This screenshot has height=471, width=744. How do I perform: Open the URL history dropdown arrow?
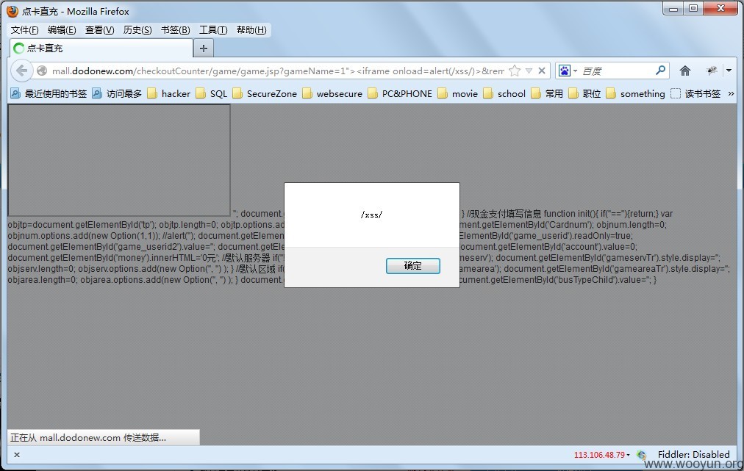point(529,71)
